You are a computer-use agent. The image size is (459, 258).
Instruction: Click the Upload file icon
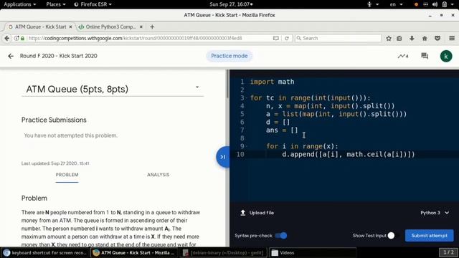242,213
